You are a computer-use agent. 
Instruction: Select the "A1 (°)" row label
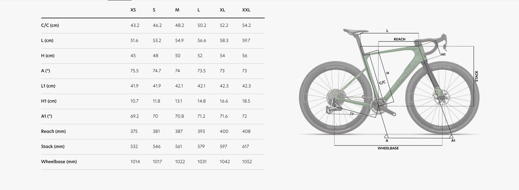47,116
